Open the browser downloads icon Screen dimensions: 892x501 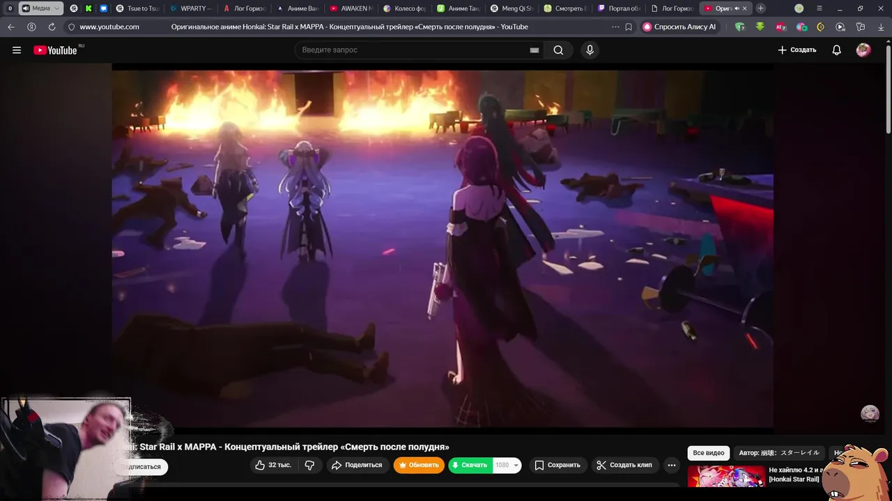[880, 27]
